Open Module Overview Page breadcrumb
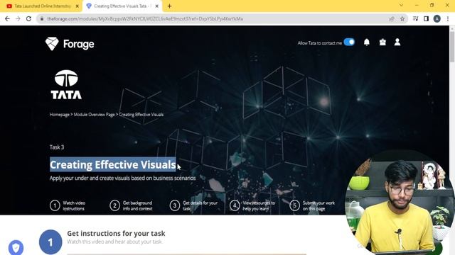Viewport: 455px width, 255px height. click(94, 115)
